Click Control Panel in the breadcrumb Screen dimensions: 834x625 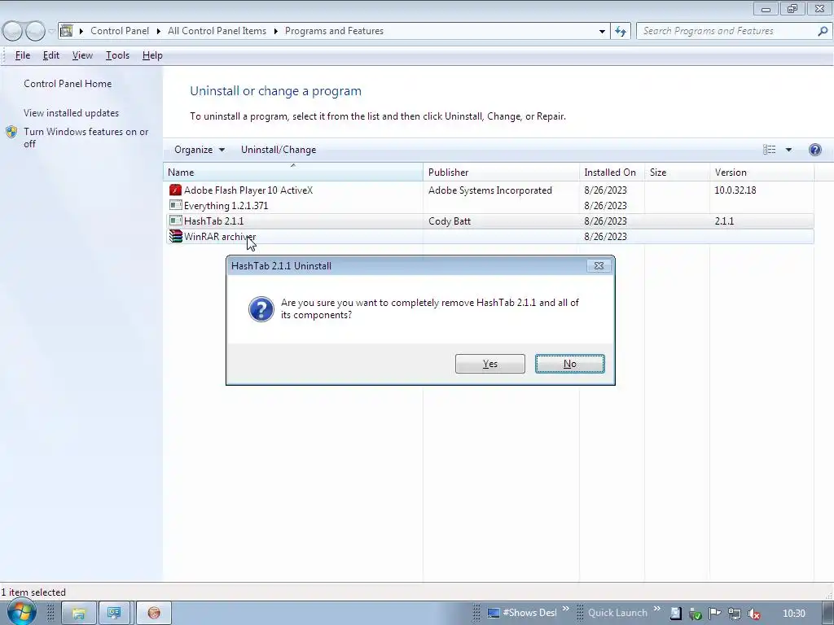(x=120, y=31)
